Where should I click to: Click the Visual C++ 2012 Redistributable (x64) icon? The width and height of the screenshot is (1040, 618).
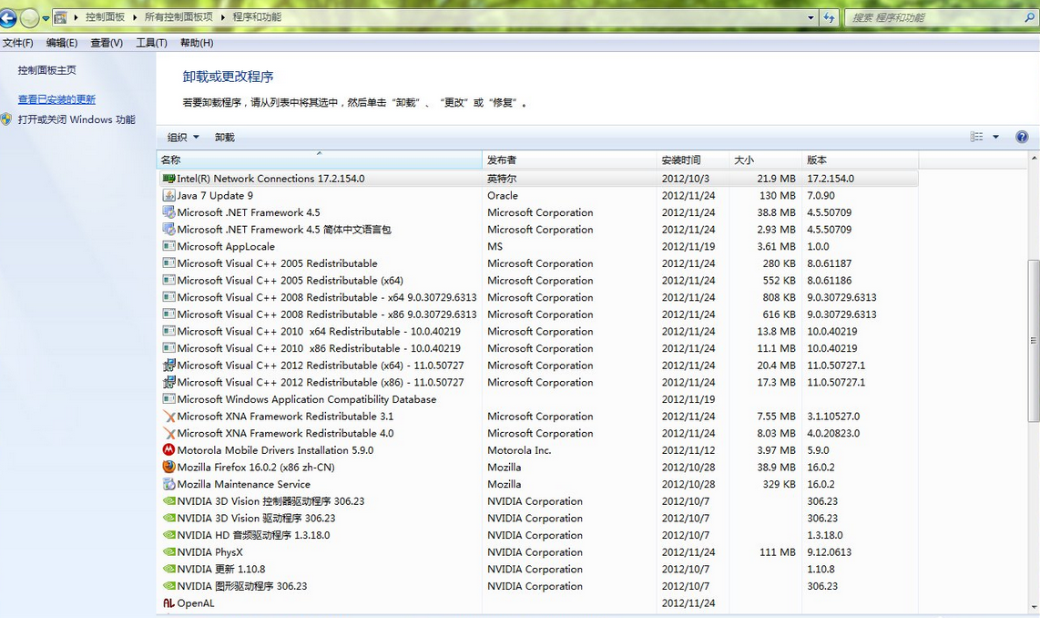[168, 366]
